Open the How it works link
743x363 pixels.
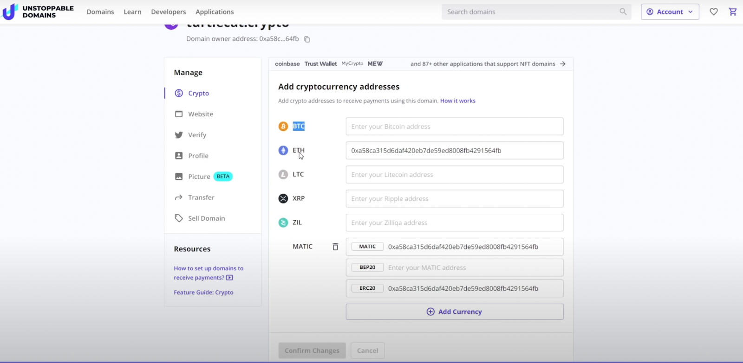click(457, 101)
